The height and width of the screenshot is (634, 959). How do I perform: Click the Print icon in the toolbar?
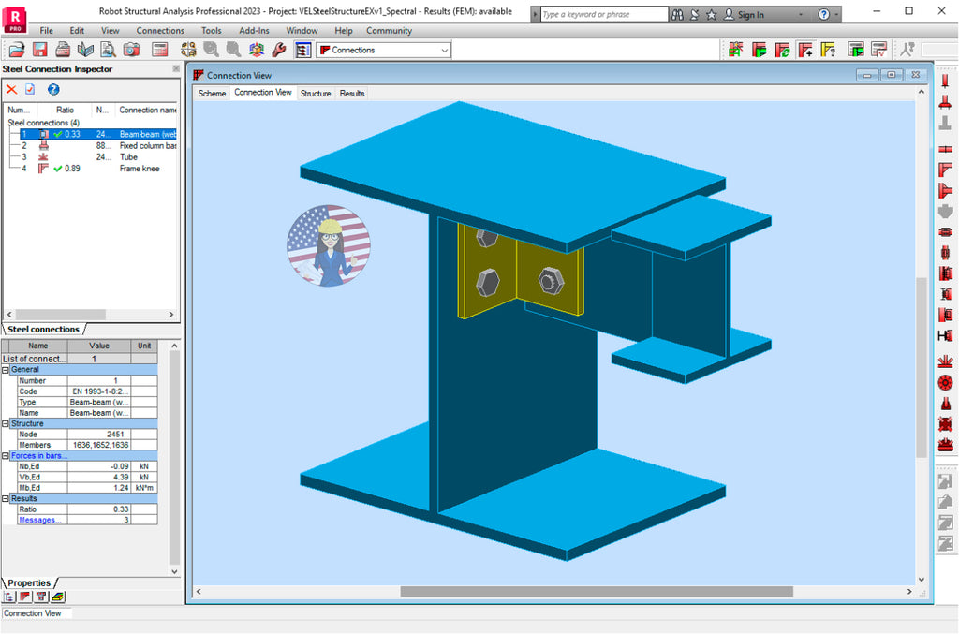click(62, 48)
